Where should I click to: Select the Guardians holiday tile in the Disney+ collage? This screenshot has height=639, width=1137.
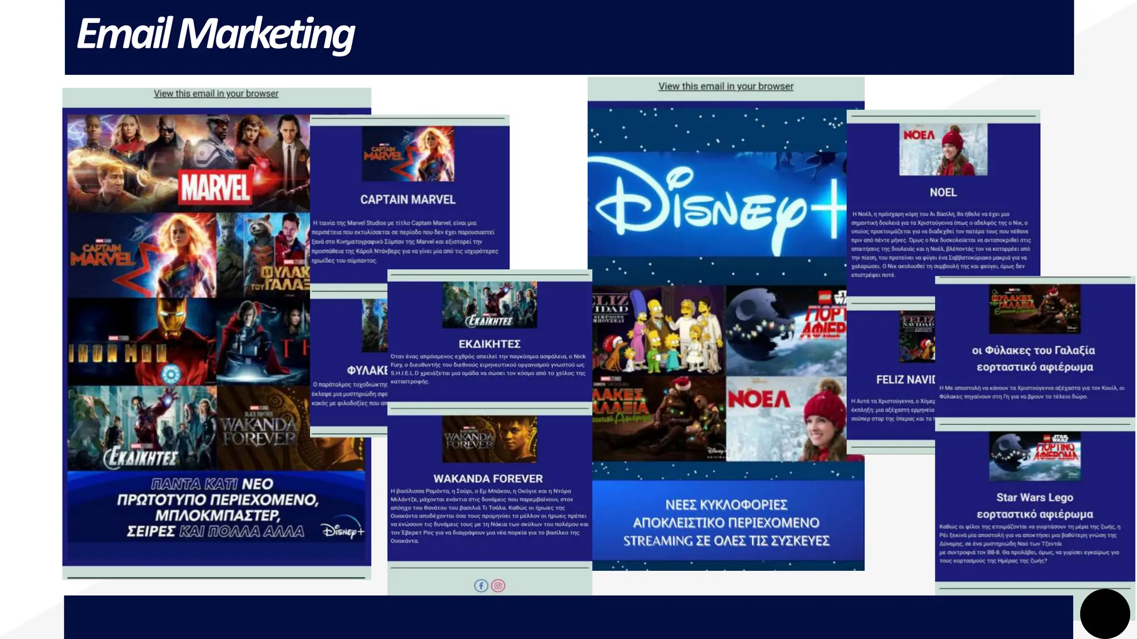pos(658,419)
